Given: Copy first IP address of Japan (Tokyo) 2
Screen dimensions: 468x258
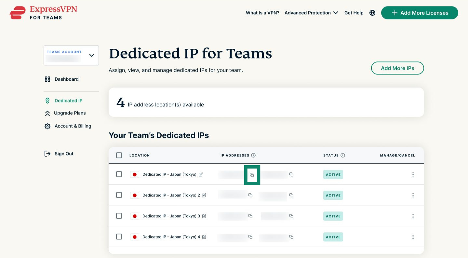Looking at the screenshot, I should coord(250,195).
